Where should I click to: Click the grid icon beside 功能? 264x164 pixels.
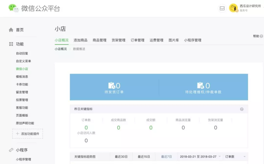11,44
